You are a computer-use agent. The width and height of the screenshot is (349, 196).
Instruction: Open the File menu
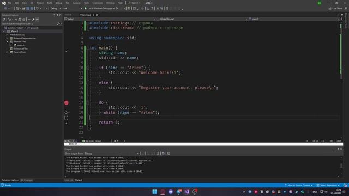[10, 3]
